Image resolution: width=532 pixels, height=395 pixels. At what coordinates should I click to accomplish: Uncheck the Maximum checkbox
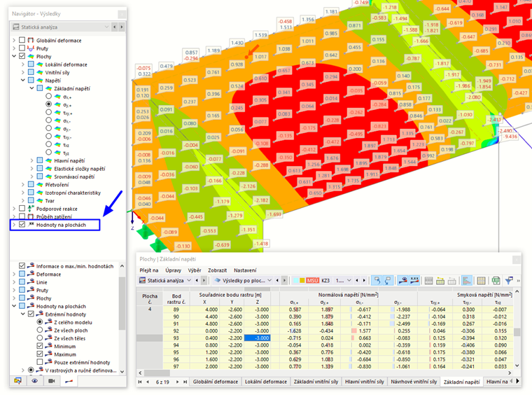click(40, 354)
